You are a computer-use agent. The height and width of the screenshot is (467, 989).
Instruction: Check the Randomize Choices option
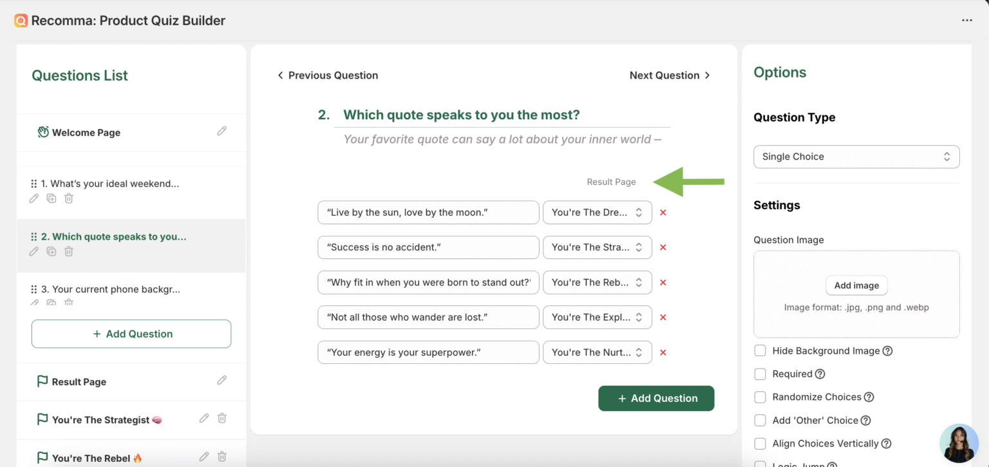coord(760,397)
